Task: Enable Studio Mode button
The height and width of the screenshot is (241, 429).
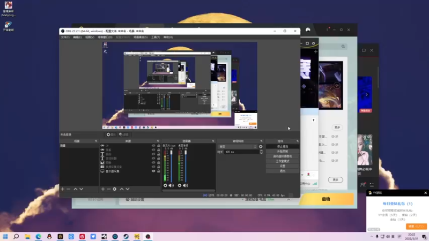Action: coord(283,161)
